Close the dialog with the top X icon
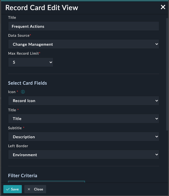 click(x=163, y=7)
